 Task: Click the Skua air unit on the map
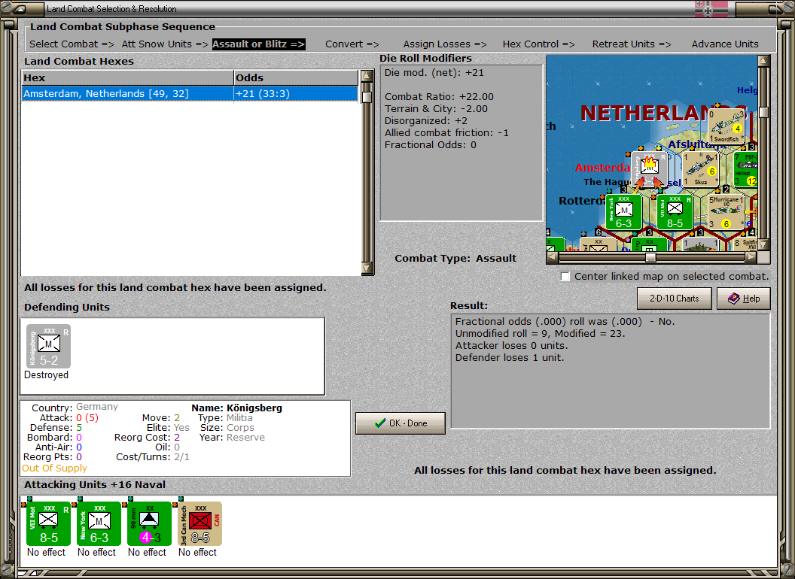click(x=700, y=168)
